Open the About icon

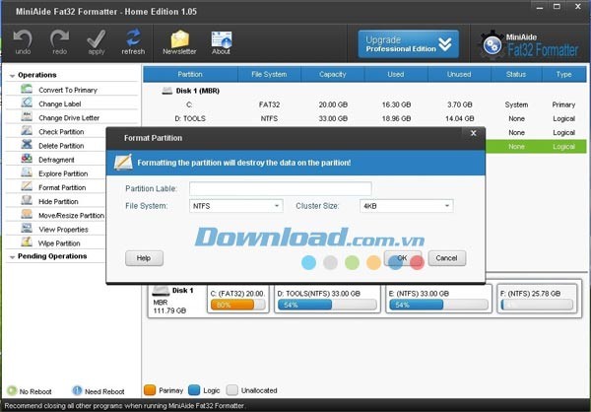tap(222, 39)
